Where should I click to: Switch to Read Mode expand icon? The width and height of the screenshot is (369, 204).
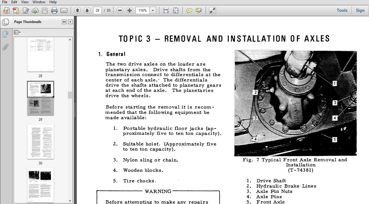click(x=213, y=10)
